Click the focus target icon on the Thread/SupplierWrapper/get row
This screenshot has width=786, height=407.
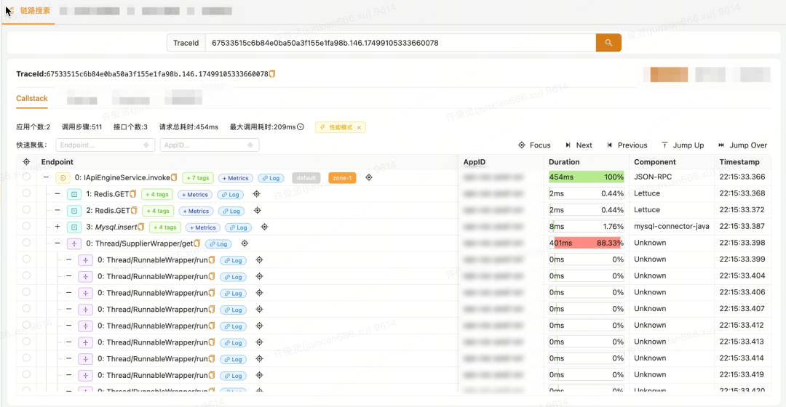(244, 243)
